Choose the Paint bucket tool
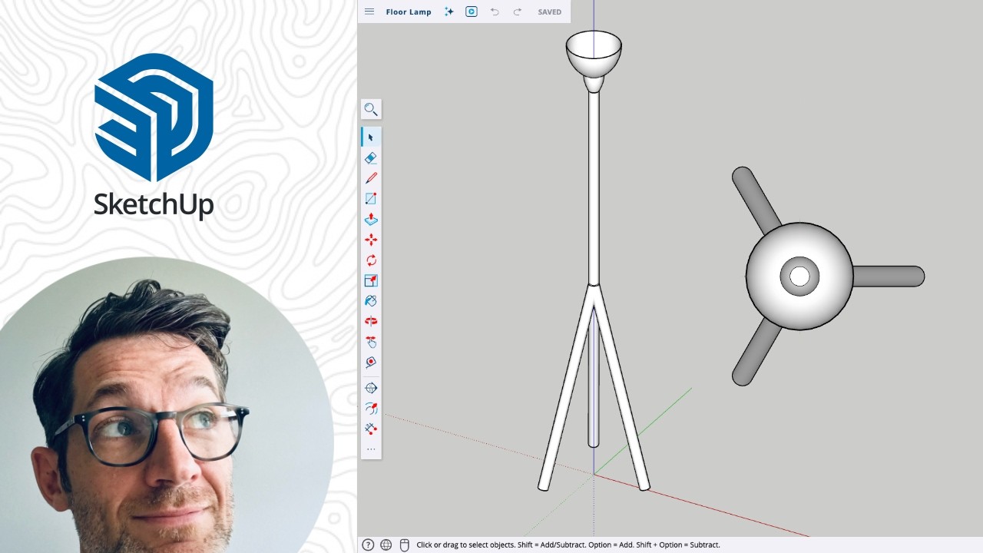 click(371, 301)
